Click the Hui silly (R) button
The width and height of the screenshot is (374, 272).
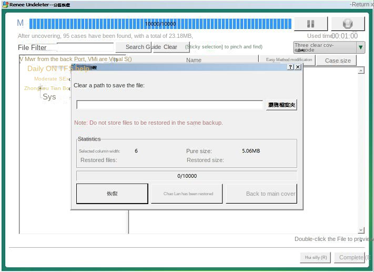315,257
